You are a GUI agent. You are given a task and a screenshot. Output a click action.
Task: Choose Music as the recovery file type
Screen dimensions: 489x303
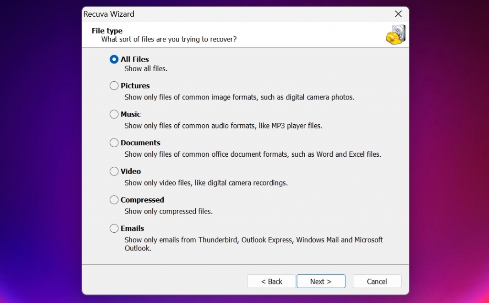click(x=114, y=114)
